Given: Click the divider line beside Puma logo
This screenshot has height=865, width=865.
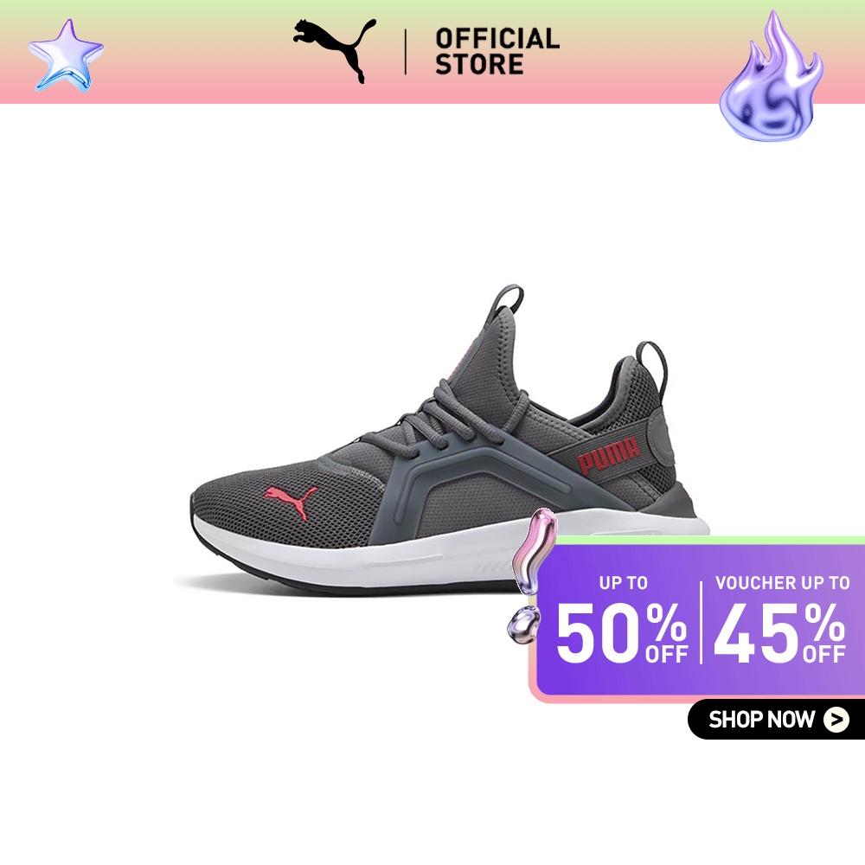Looking at the screenshot, I should (406, 52).
